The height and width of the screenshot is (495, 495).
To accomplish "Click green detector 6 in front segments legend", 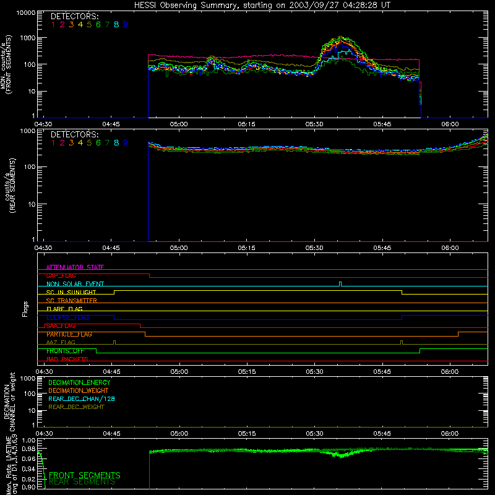I will (x=98, y=25).
